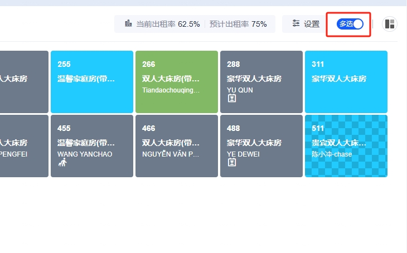The width and height of the screenshot is (407, 253).
Task: Click the sliders icon beside 设置
Action: [x=296, y=24]
